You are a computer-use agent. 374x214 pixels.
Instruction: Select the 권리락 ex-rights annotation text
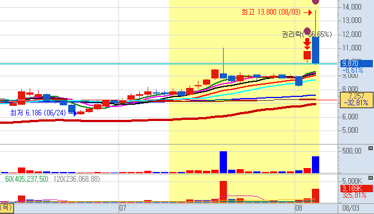coord(306,34)
